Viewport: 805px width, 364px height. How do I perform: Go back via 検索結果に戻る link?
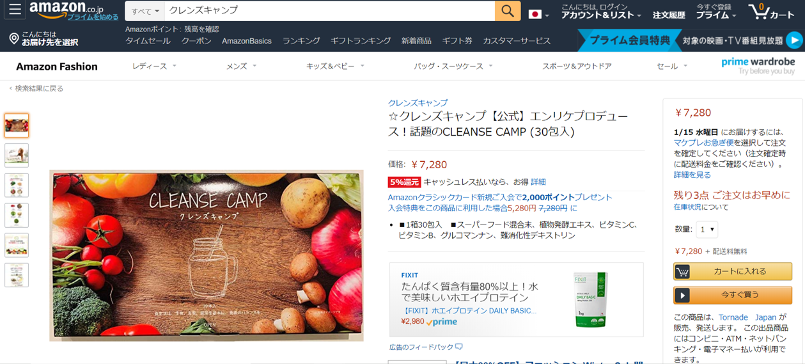click(36, 88)
